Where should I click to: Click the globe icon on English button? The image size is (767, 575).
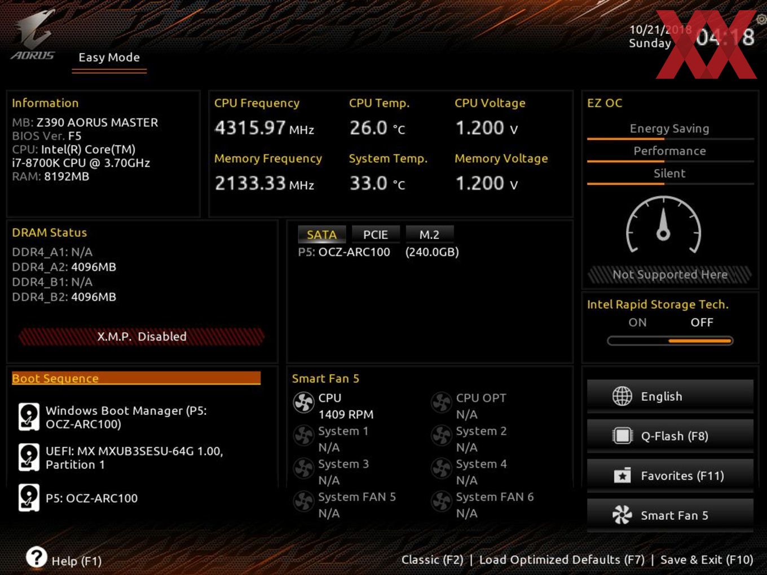tap(622, 396)
